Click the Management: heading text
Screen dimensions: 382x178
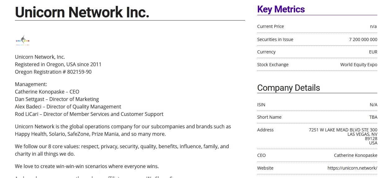click(31, 84)
